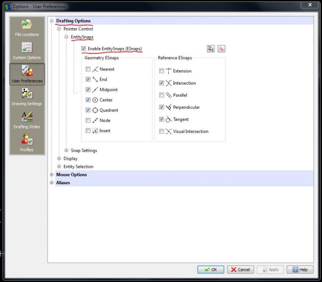
Task: Click the End snap icon
Action: click(x=95, y=79)
